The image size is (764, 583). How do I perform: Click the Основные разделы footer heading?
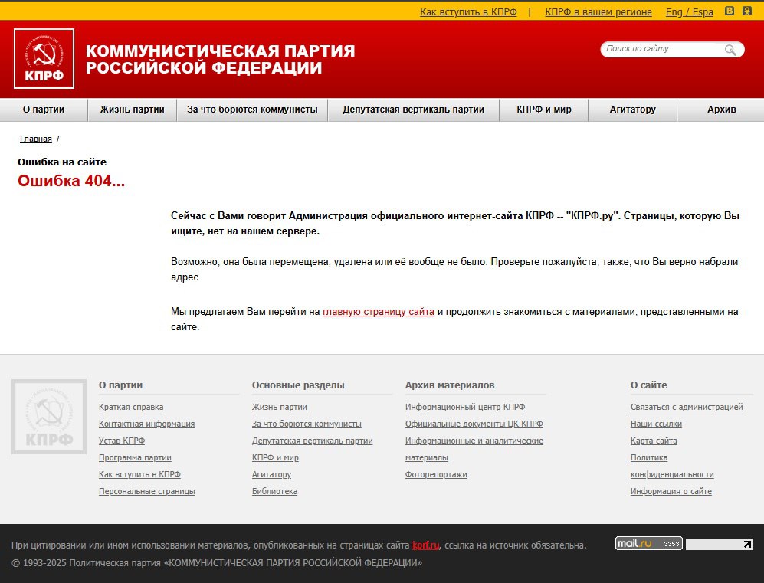point(298,385)
